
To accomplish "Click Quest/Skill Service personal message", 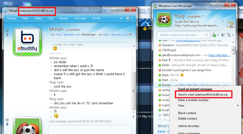I will (187, 22).
